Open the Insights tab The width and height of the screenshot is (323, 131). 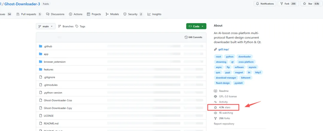tap(154, 14)
